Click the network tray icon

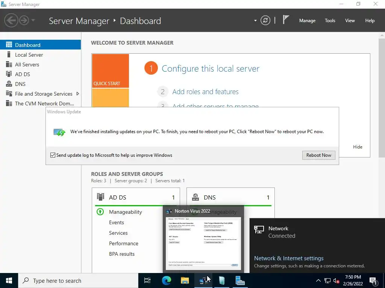point(327,280)
